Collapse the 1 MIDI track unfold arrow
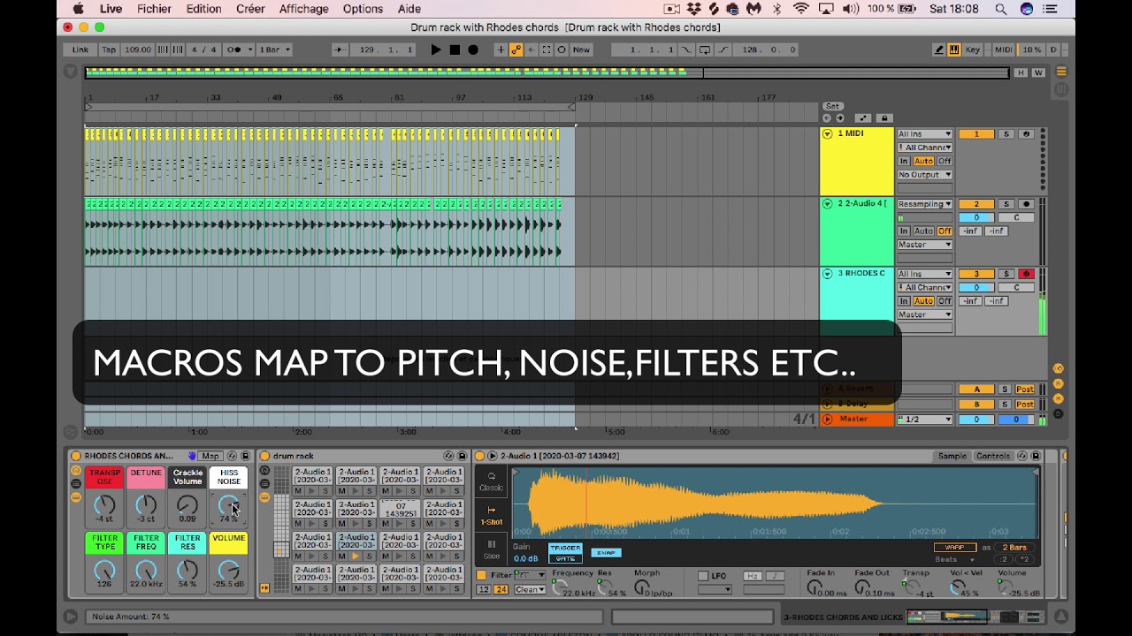 point(828,134)
